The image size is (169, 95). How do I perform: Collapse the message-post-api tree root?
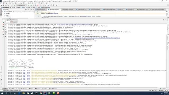click(3, 12)
